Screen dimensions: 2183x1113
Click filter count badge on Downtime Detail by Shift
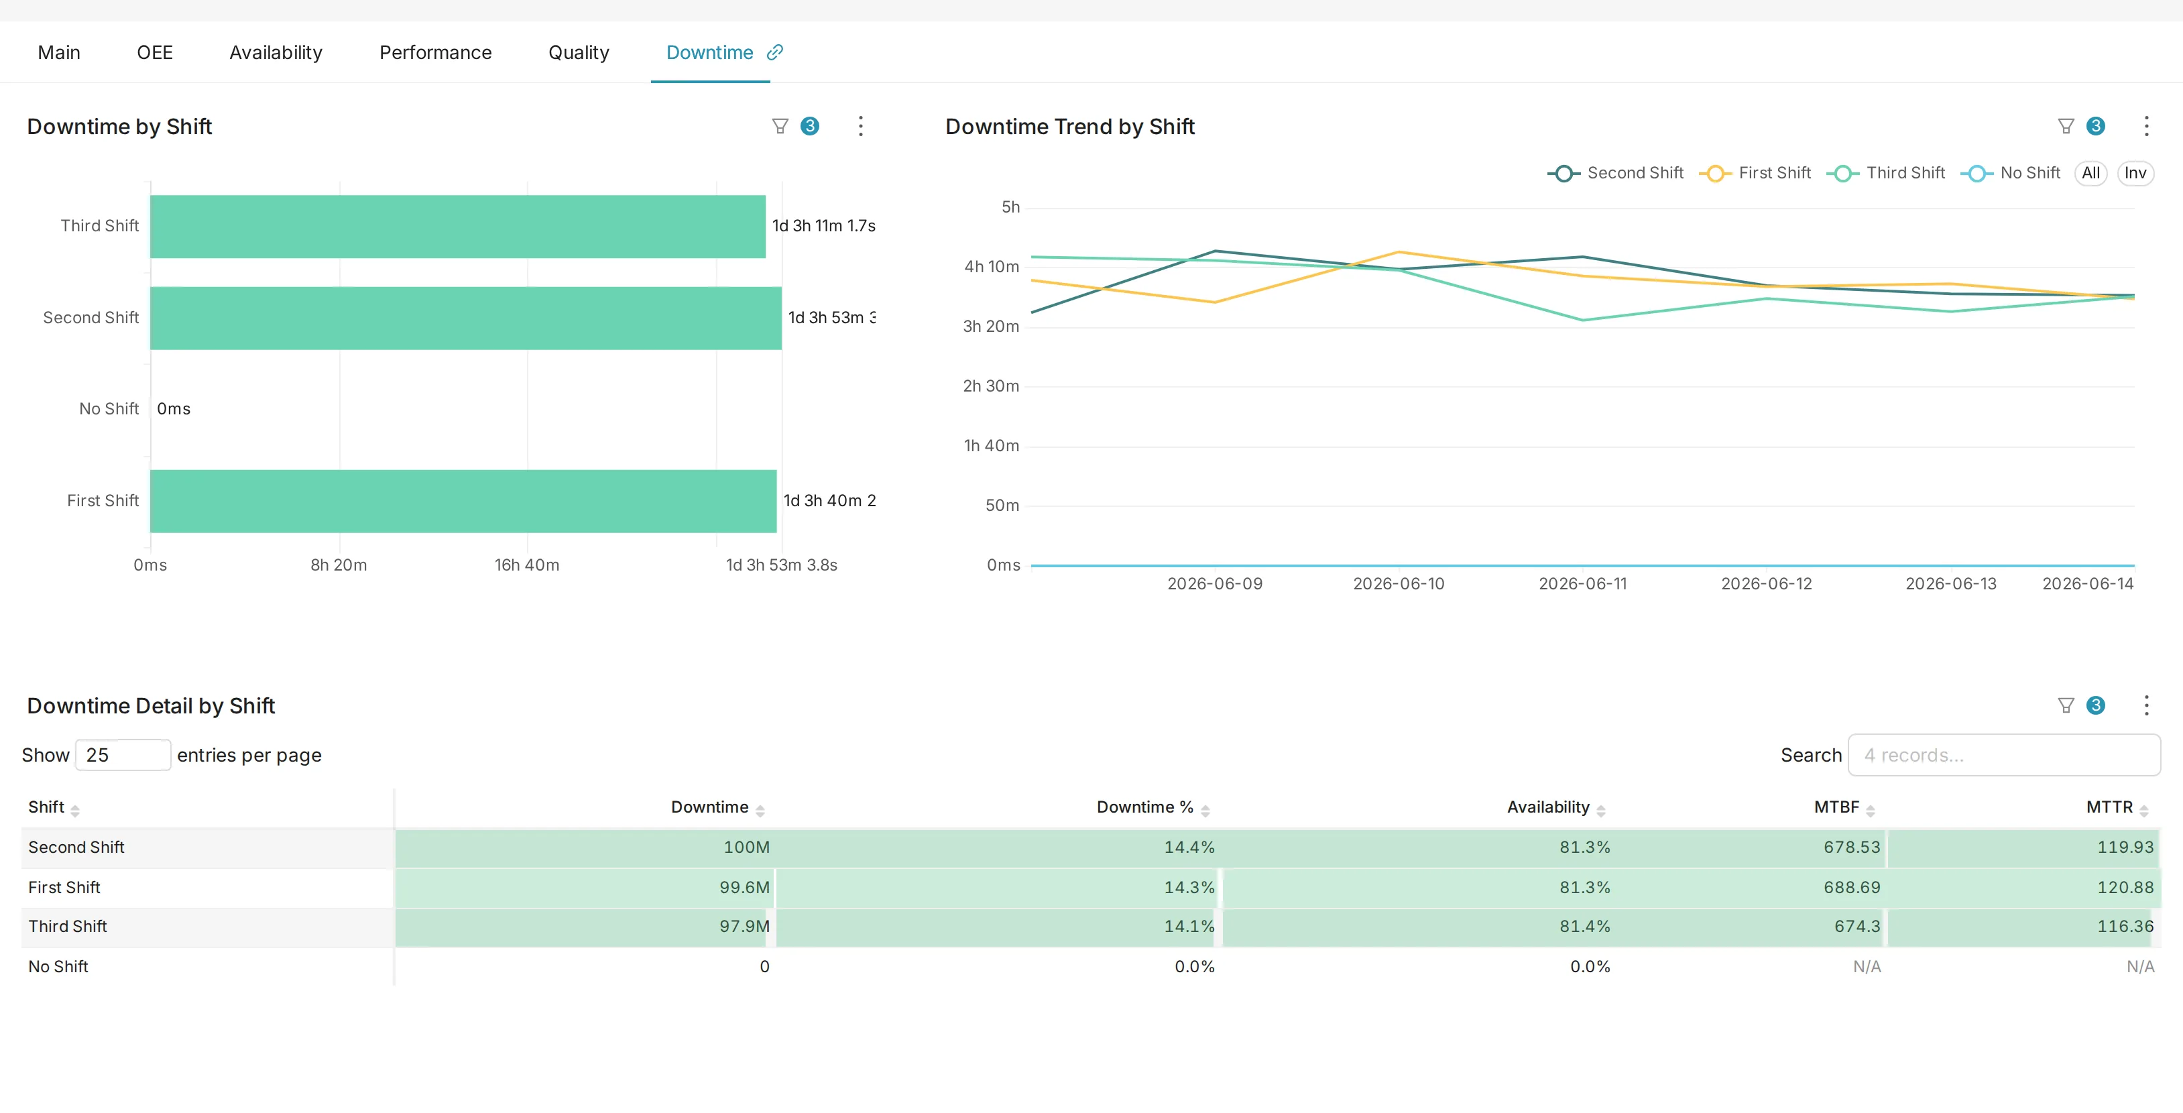coord(2095,705)
